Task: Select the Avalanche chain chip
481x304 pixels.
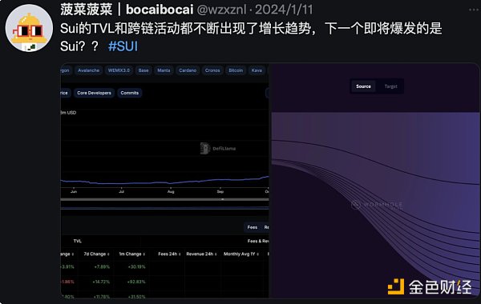Action: click(x=89, y=70)
